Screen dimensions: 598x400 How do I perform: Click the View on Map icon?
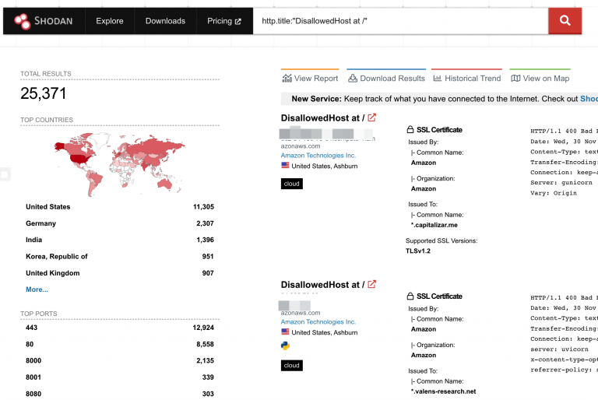coord(515,79)
